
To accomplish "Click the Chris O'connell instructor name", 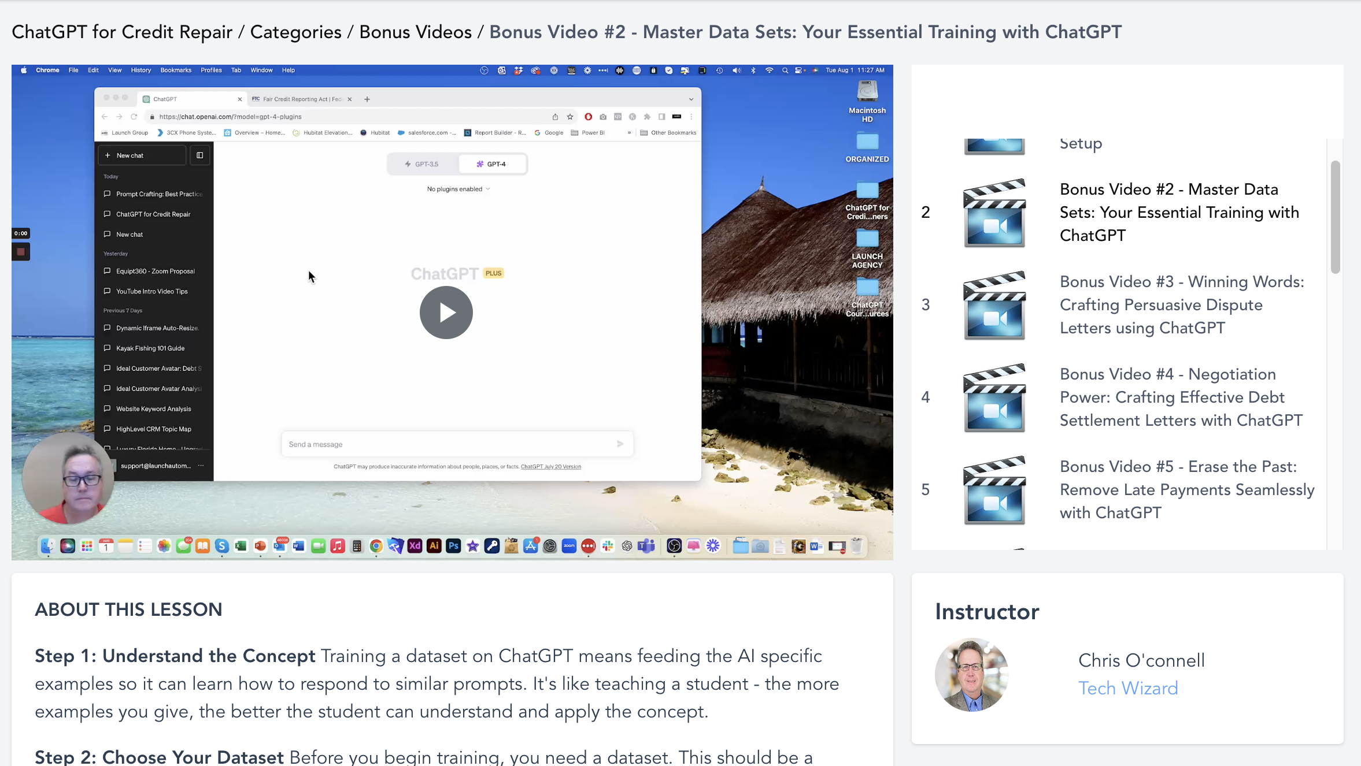I will [x=1141, y=660].
